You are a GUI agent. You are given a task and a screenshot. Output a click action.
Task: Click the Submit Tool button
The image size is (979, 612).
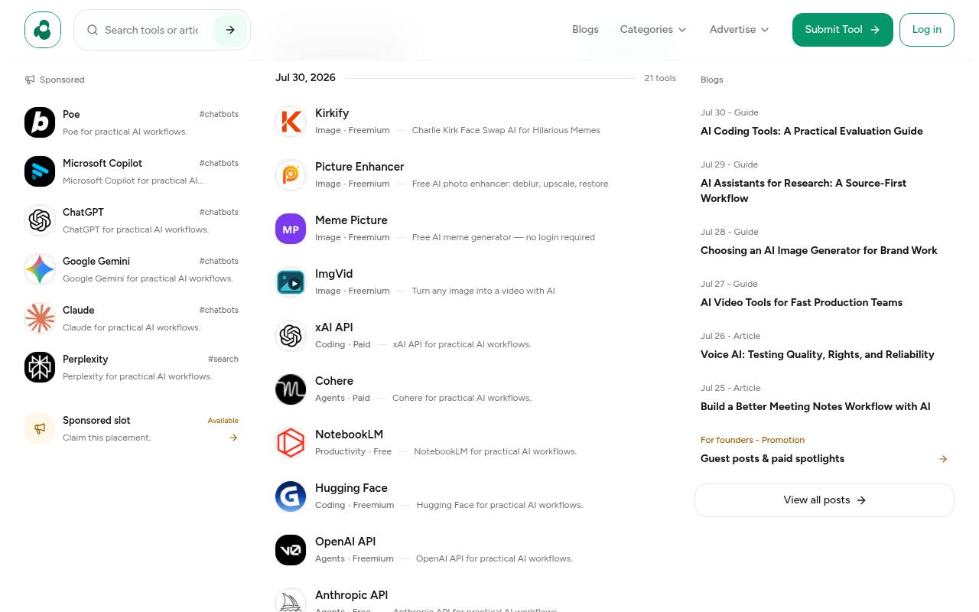point(843,30)
